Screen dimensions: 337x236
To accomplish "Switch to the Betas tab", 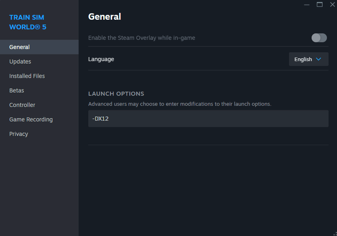I will [39, 90].
